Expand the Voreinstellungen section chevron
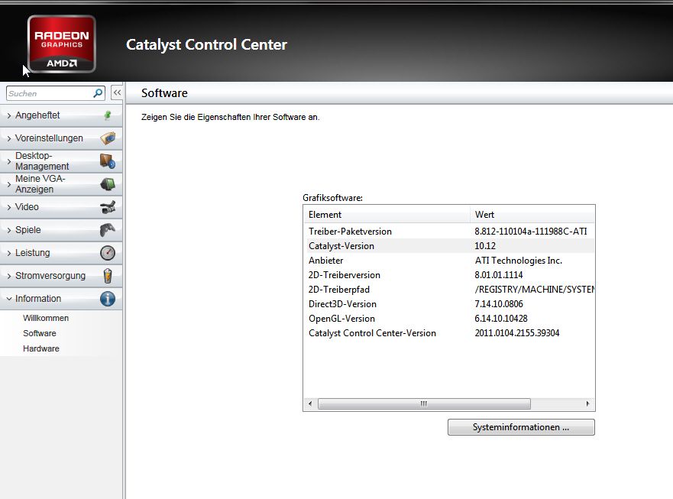The height and width of the screenshot is (499, 673). pyautogui.click(x=9, y=138)
